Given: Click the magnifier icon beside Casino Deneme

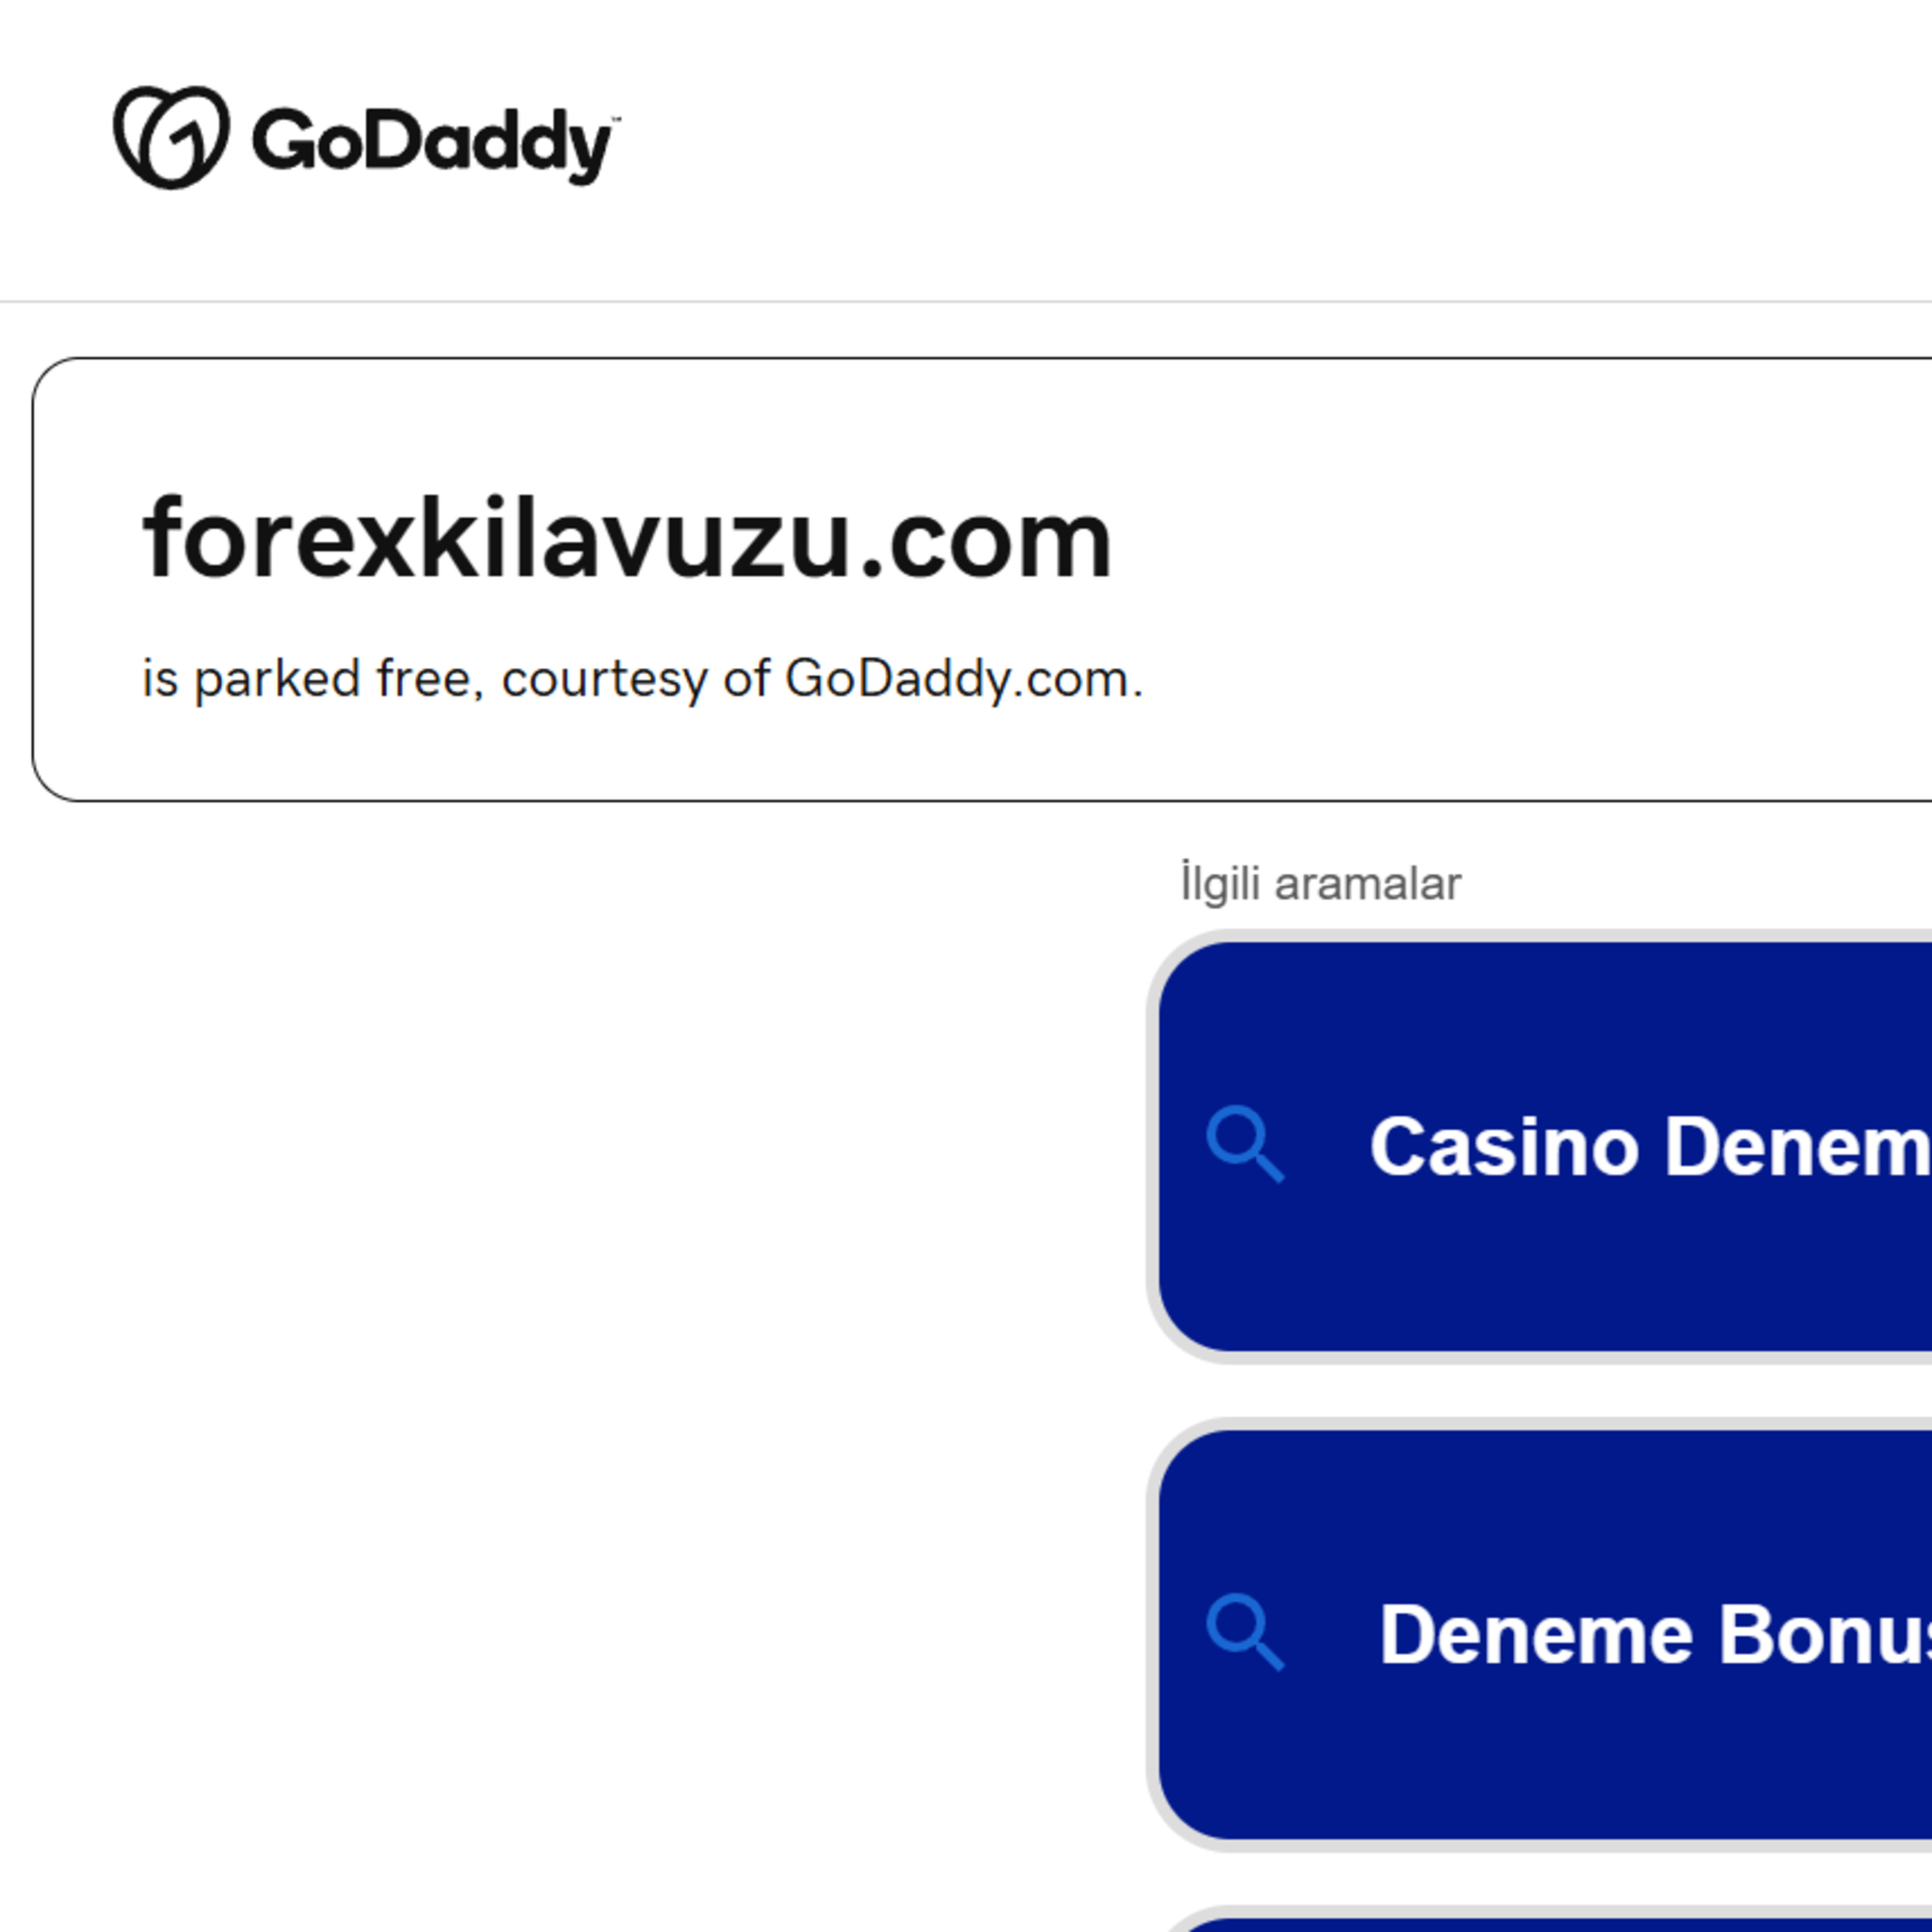Looking at the screenshot, I should (1244, 1144).
